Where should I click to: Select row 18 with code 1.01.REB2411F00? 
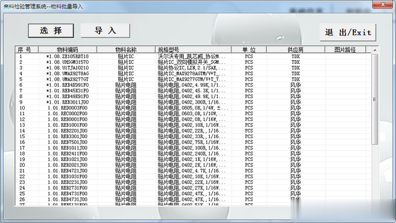(193, 154)
